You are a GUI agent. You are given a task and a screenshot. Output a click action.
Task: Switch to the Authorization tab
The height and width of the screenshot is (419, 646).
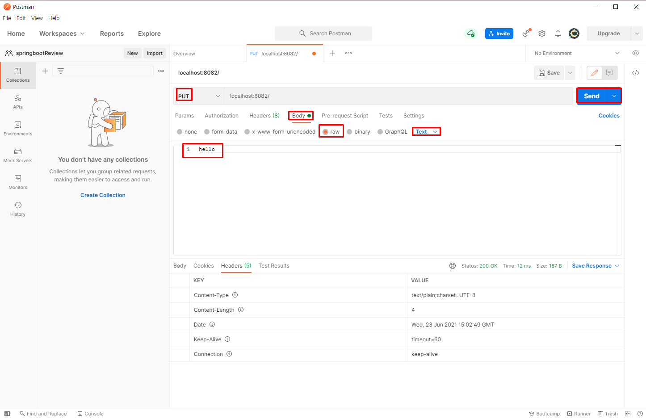(x=222, y=116)
